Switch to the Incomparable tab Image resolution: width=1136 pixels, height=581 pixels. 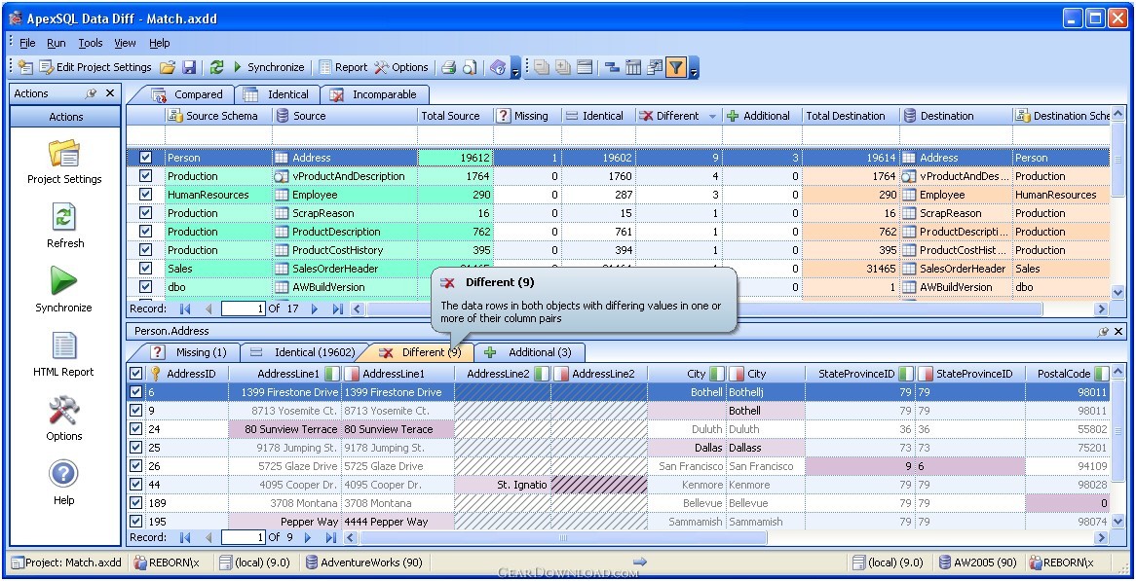[x=375, y=94]
